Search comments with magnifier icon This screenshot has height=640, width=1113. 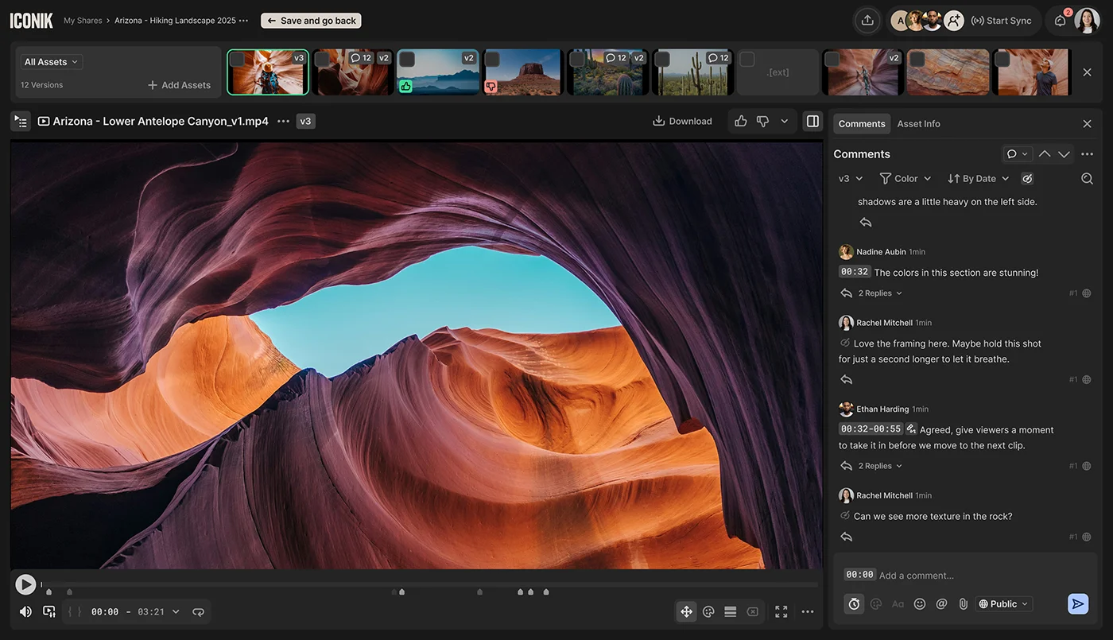(x=1087, y=179)
